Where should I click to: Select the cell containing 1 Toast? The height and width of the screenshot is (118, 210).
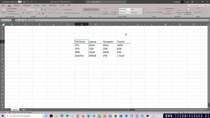pos(123,56)
